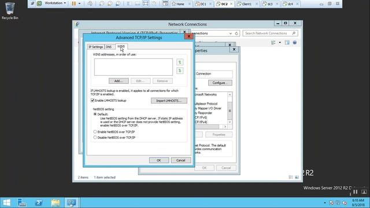The width and height of the screenshot is (370, 208).
Task: Click the manage snapshots icon
Action: point(118,3)
